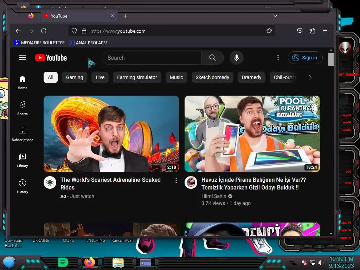Go back in Firefox
This screenshot has height=270, width=360.
click(x=18, y=31)
